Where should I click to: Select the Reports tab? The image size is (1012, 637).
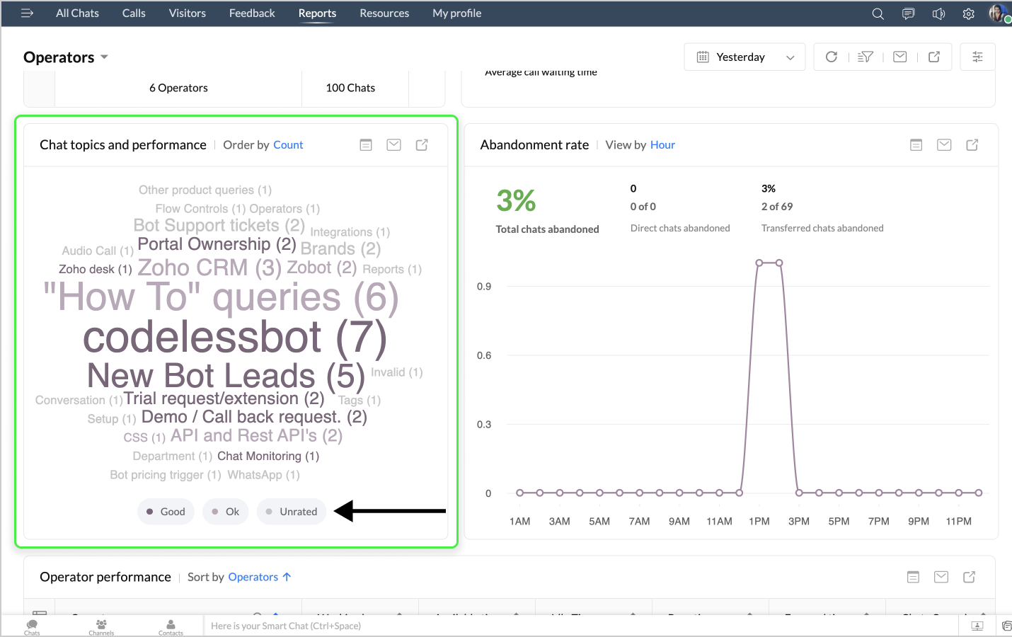click(x=317, y=13)
